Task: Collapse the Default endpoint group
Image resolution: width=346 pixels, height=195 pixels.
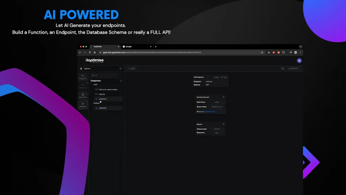Action: [x=92, y=103]
